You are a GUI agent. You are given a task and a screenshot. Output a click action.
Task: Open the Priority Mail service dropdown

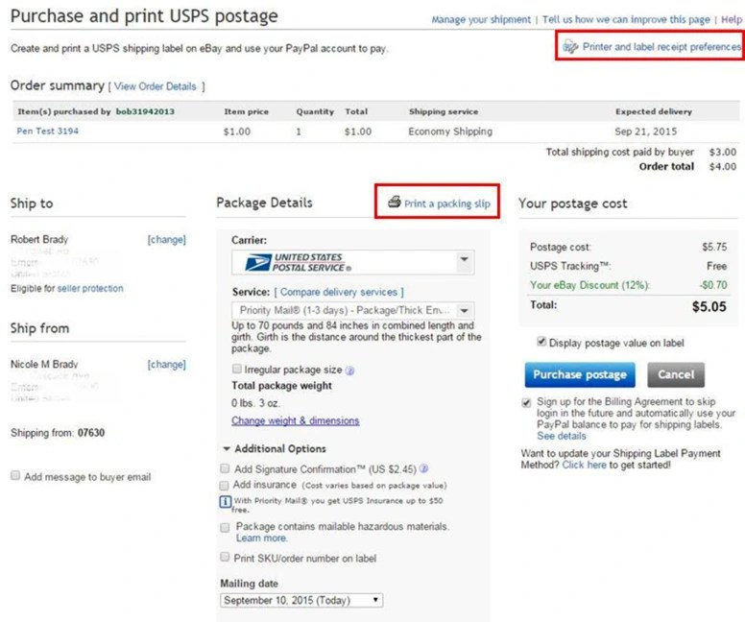click(x=465, y=310)
